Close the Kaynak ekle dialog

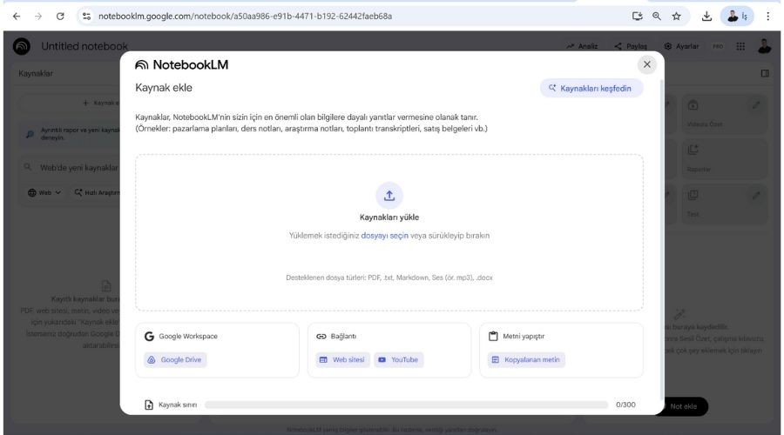pos(646,64)
